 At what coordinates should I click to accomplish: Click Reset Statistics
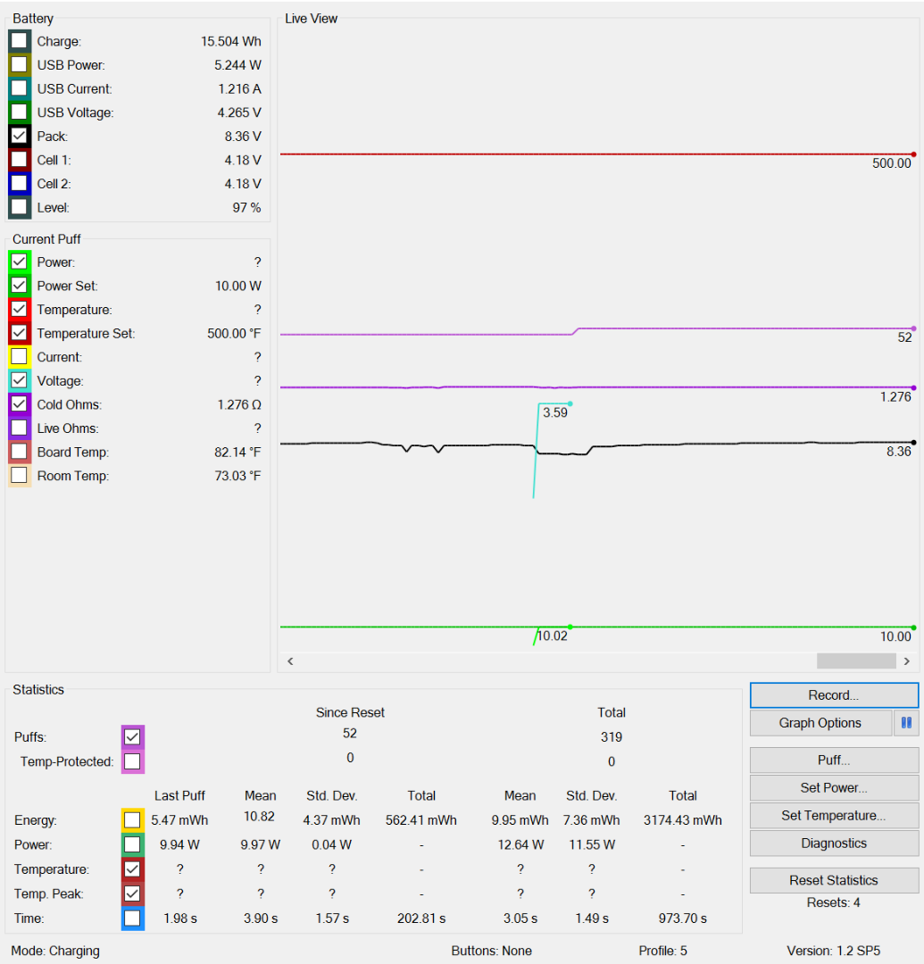click(834, 880)
